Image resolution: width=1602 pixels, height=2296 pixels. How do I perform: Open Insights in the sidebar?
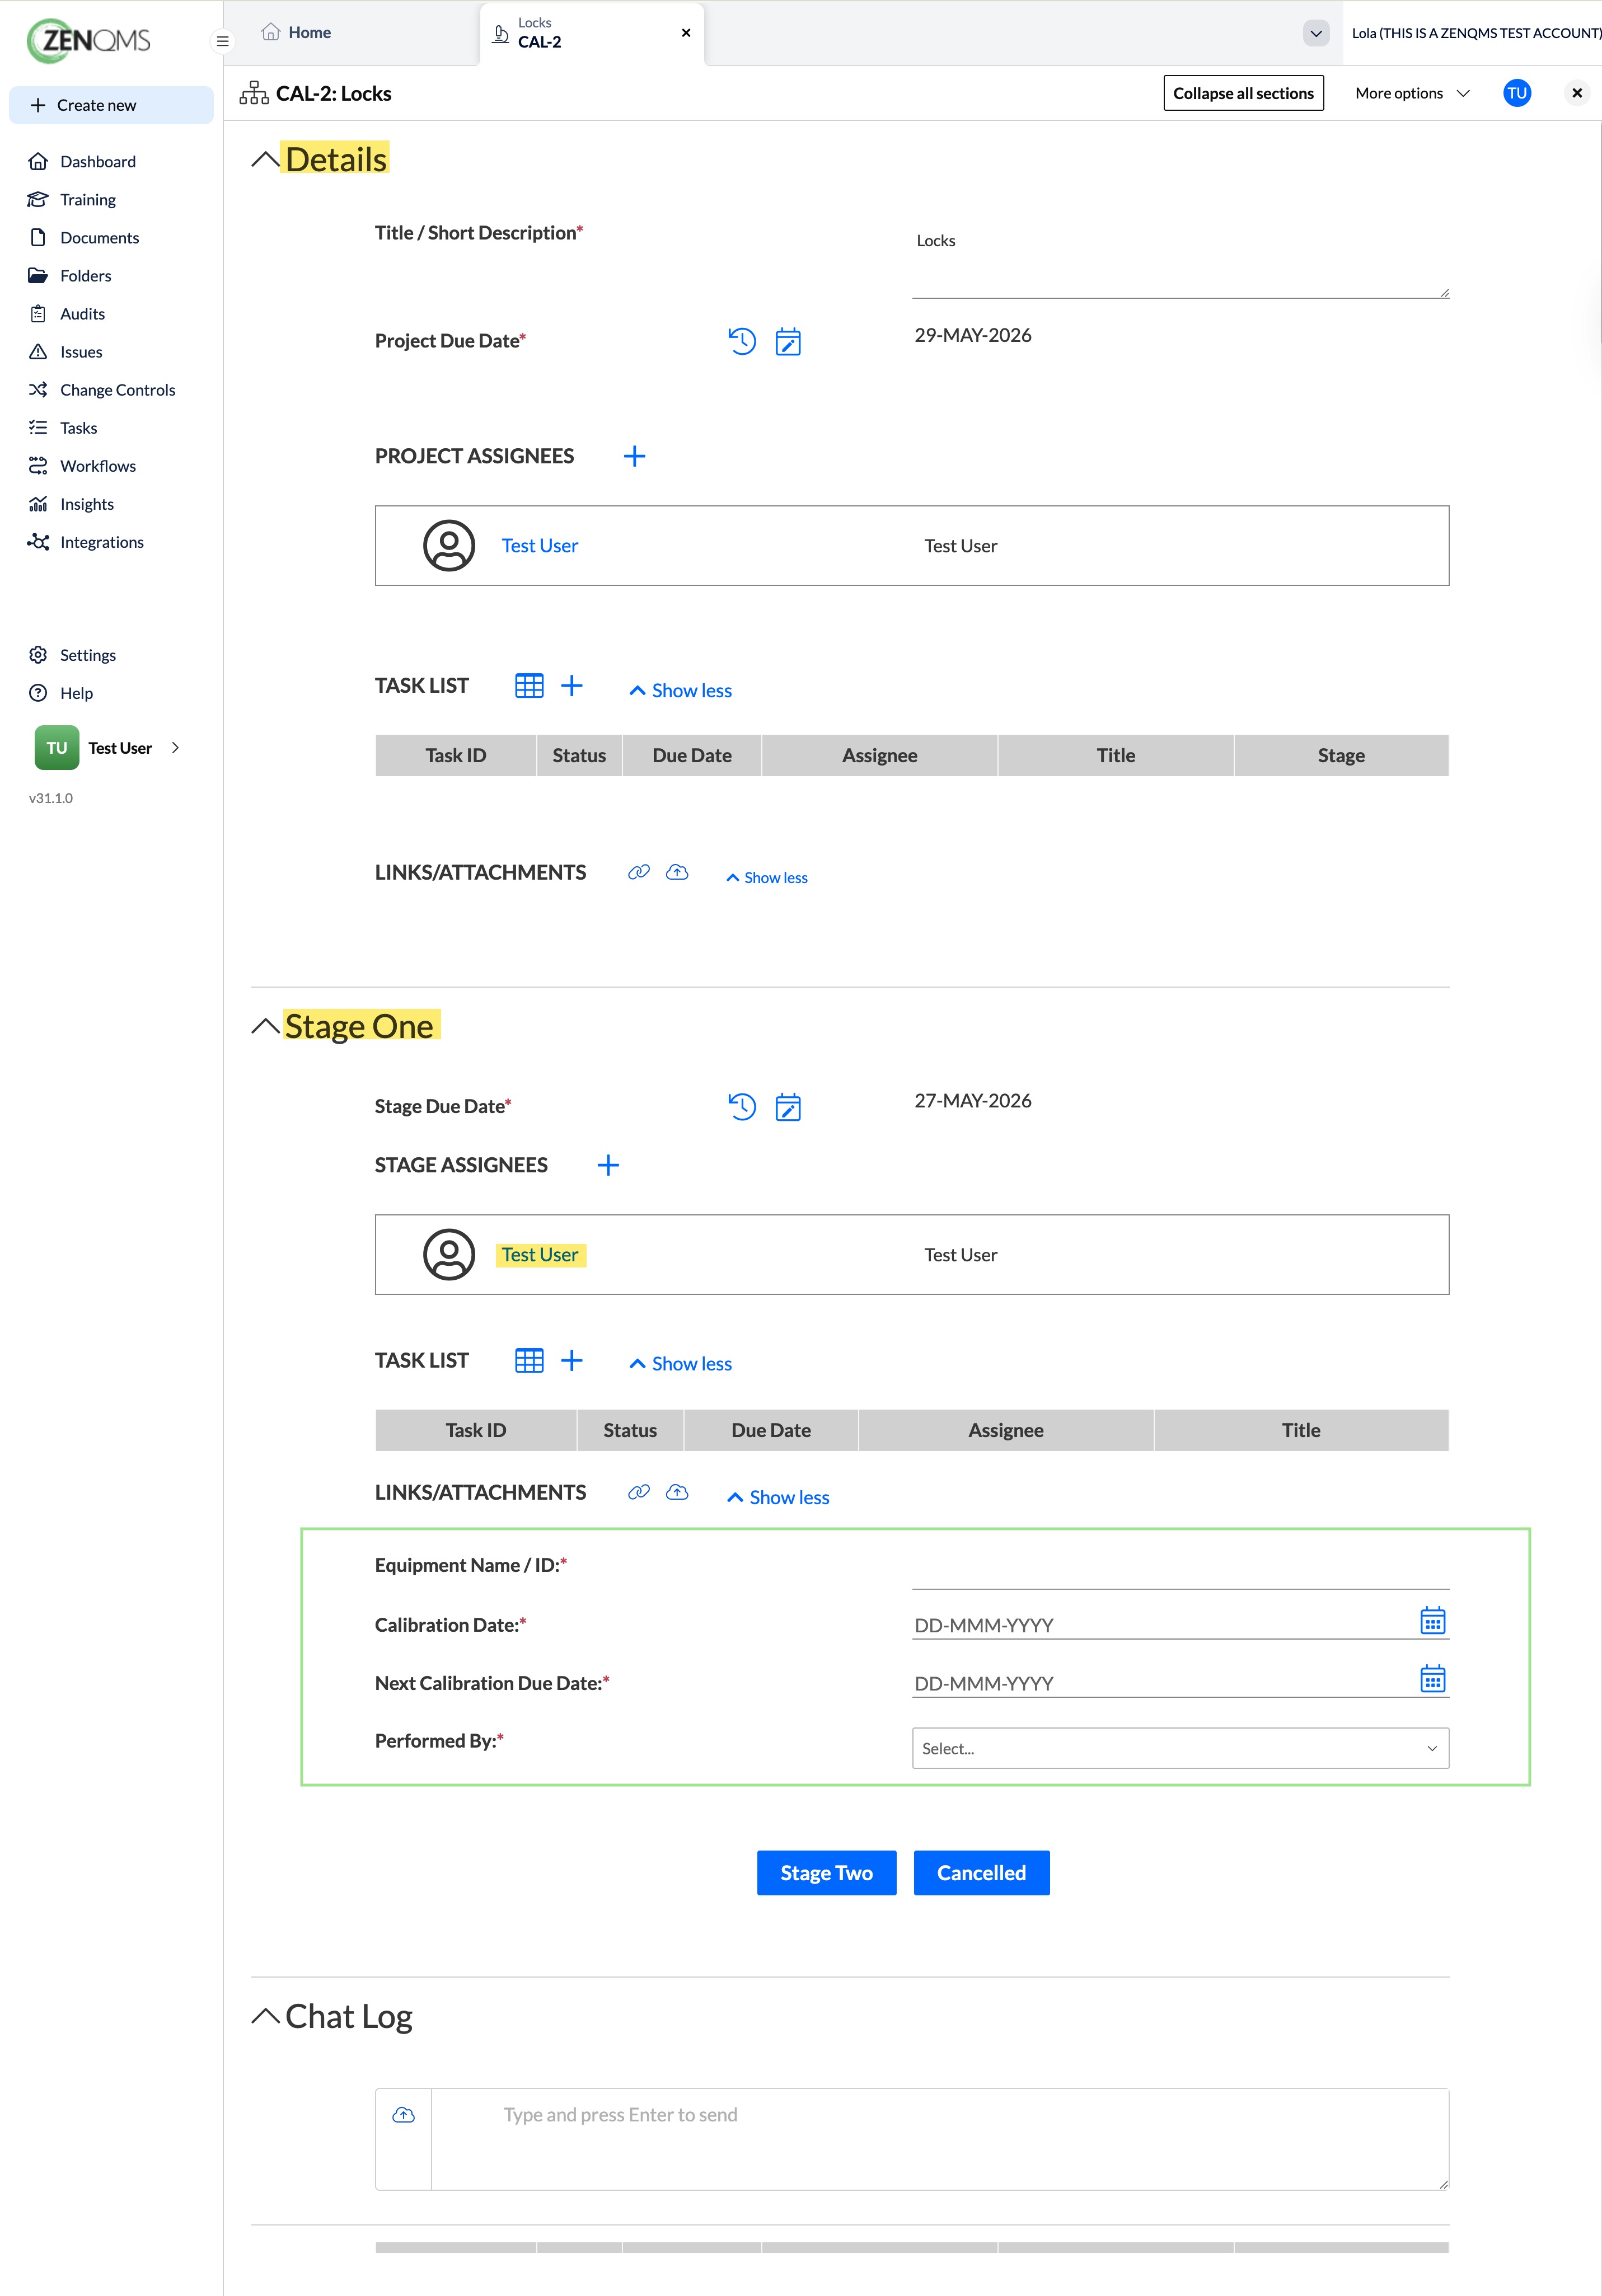coord(86,503)
